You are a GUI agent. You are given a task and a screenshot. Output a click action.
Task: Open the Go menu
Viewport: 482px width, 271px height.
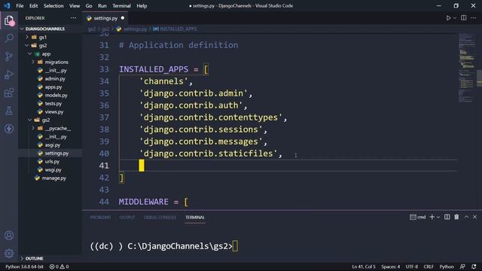click(89, 6)
